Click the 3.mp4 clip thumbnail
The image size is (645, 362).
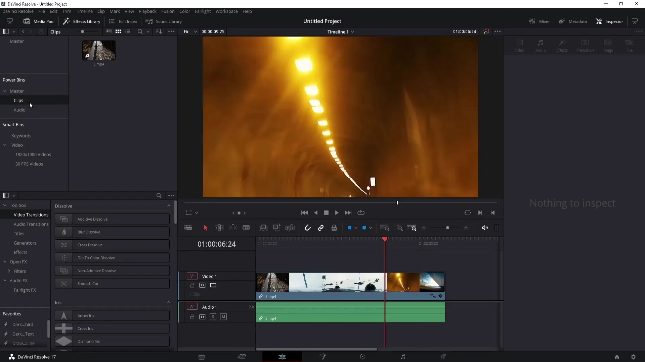(99, 50)
